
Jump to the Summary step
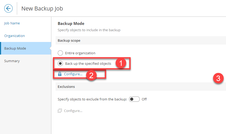click(12, 61)
